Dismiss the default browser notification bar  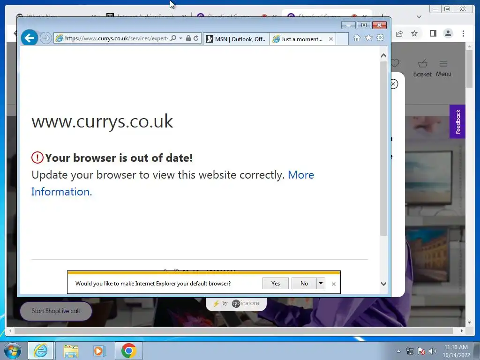click(334, 284)
